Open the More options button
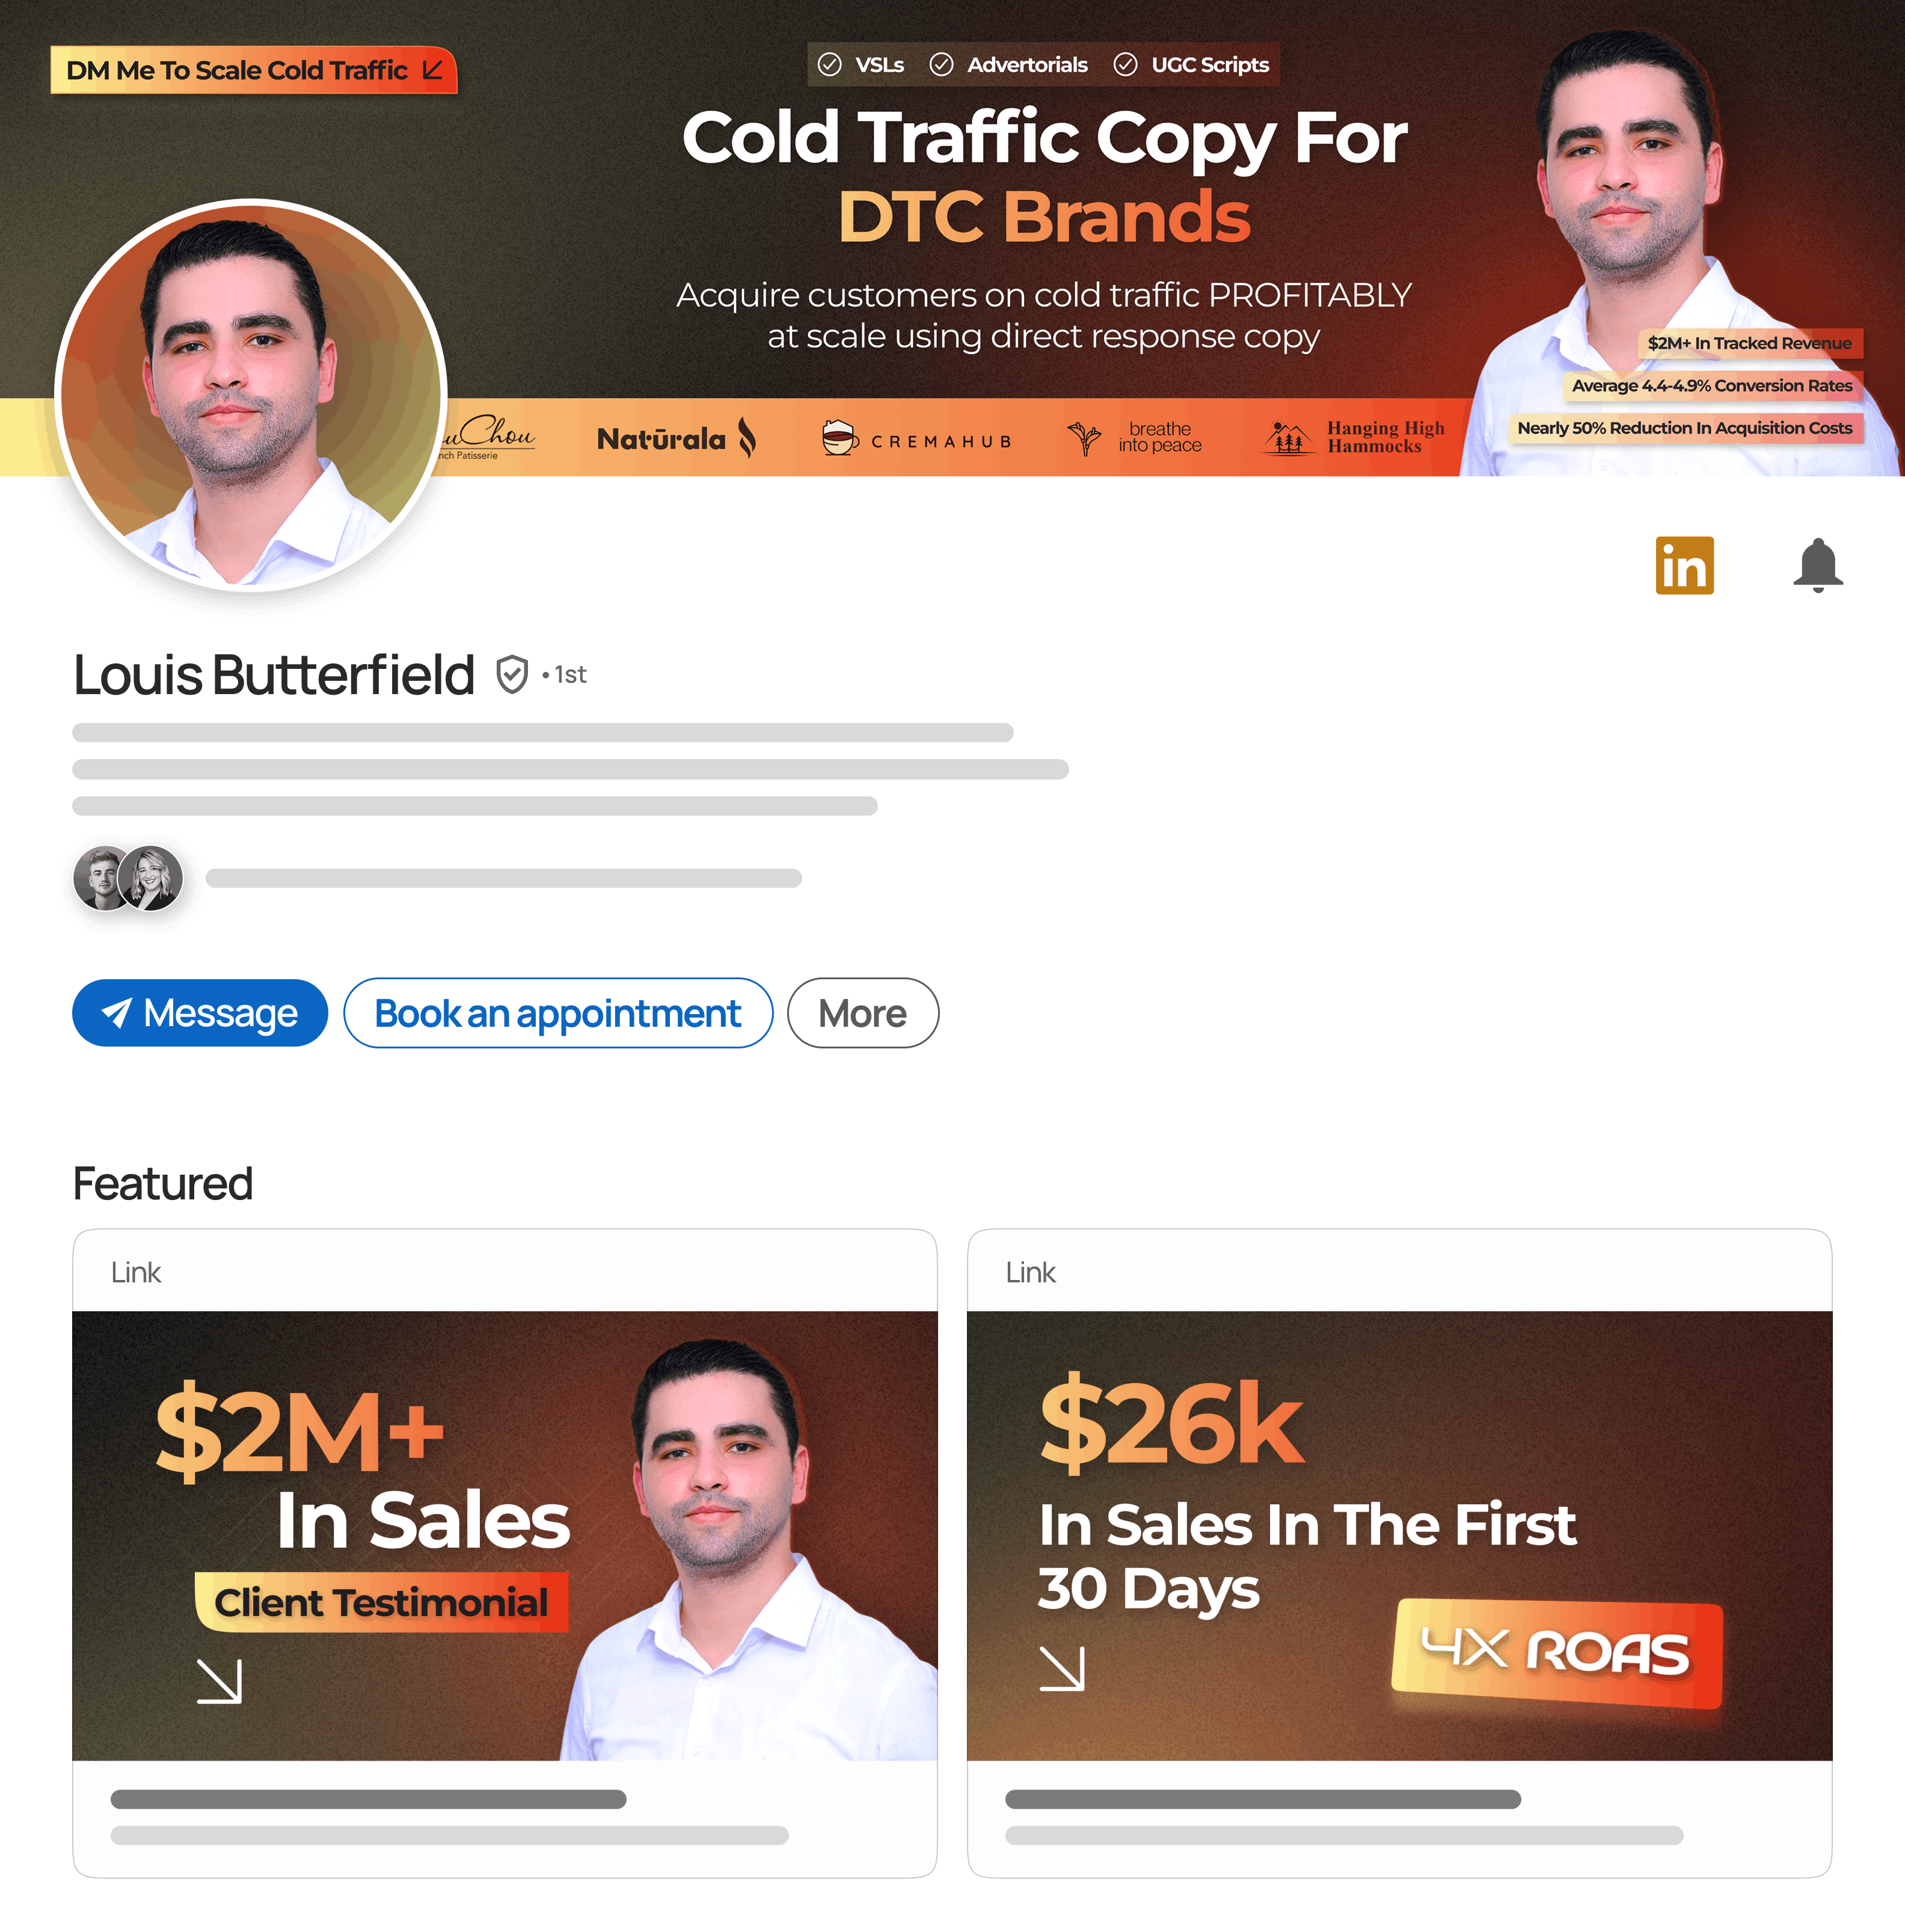 [862, 1013]
